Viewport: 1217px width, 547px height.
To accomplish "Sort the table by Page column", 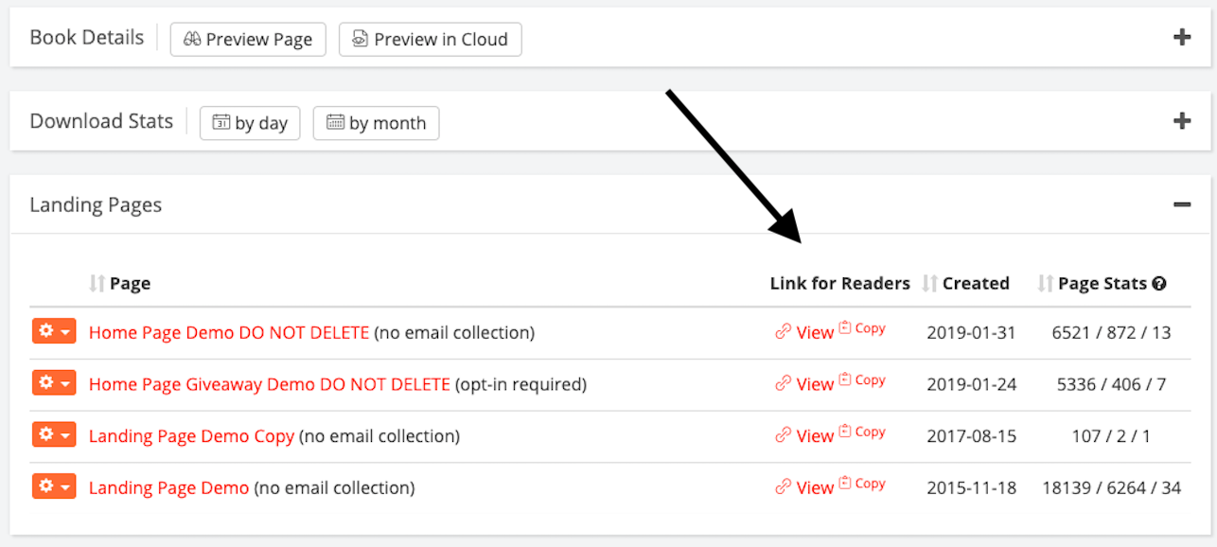I will tap(119, 283).
